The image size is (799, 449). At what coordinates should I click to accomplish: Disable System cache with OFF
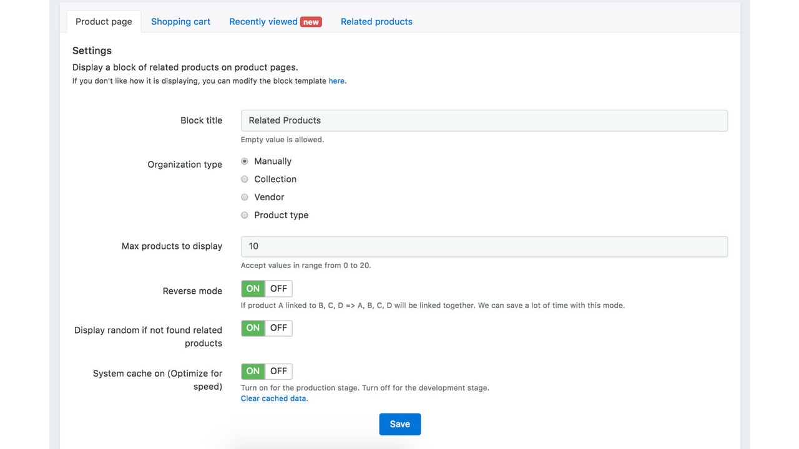[x=278, y=371]
